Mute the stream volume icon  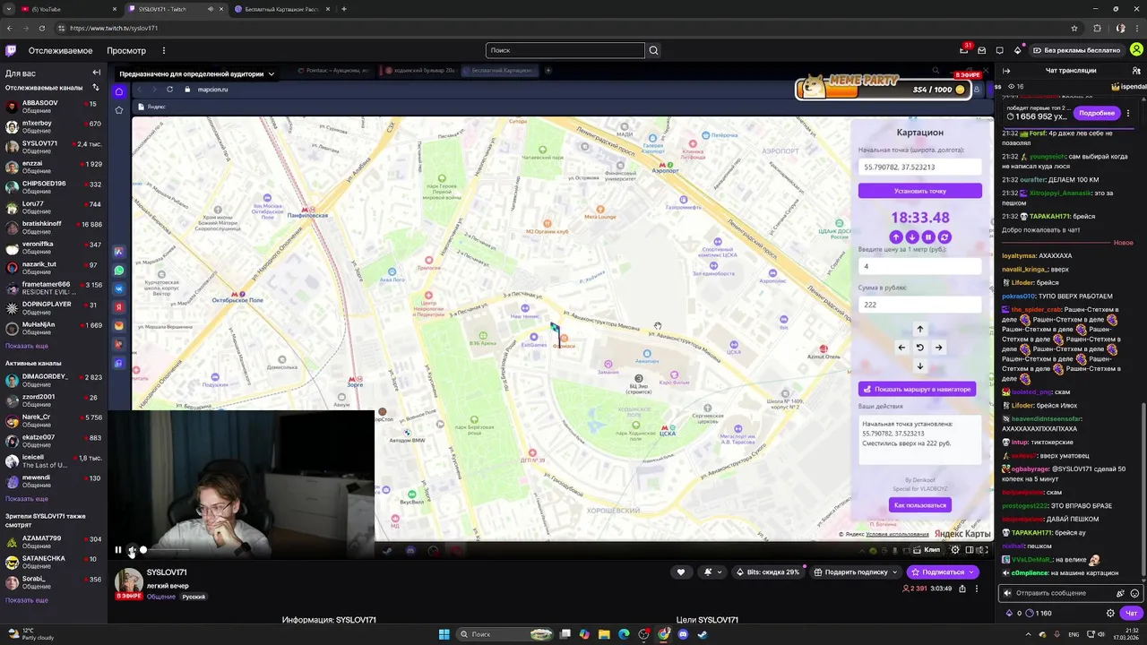(132, 550)
